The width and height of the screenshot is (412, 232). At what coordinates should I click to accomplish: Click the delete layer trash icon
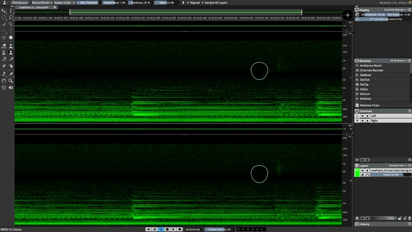409,218
